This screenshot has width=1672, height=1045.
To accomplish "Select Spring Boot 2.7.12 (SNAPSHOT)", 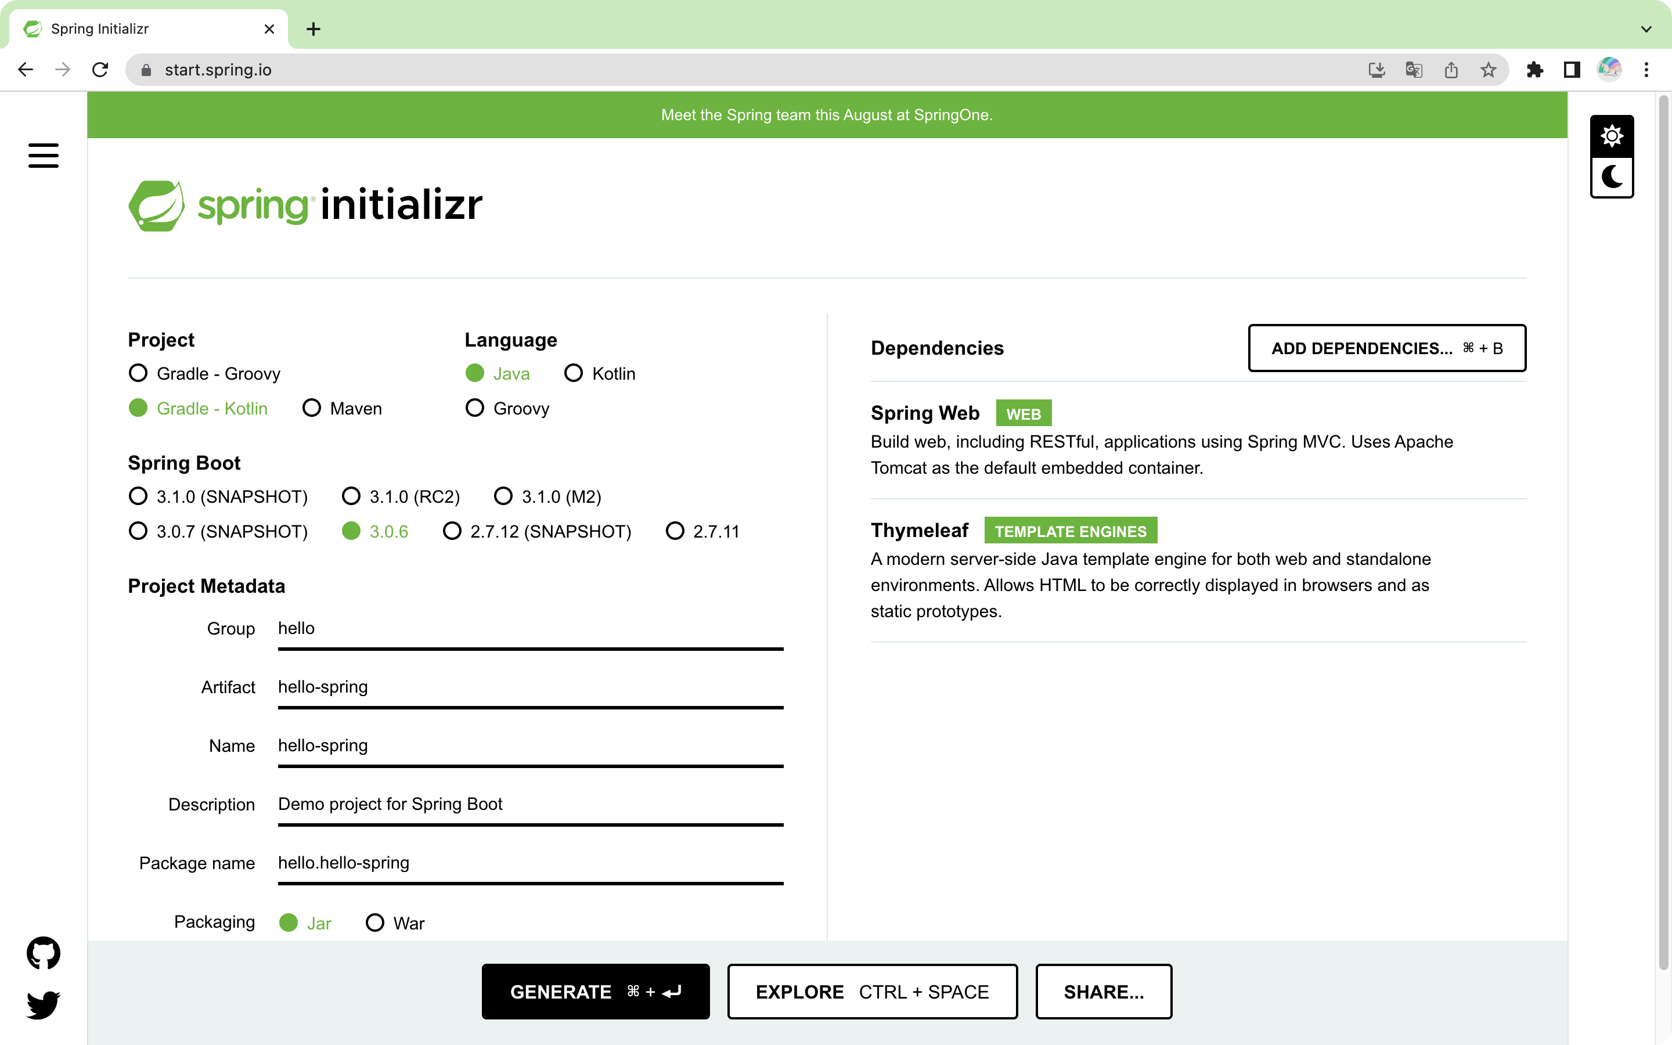I will pos(537,531).
